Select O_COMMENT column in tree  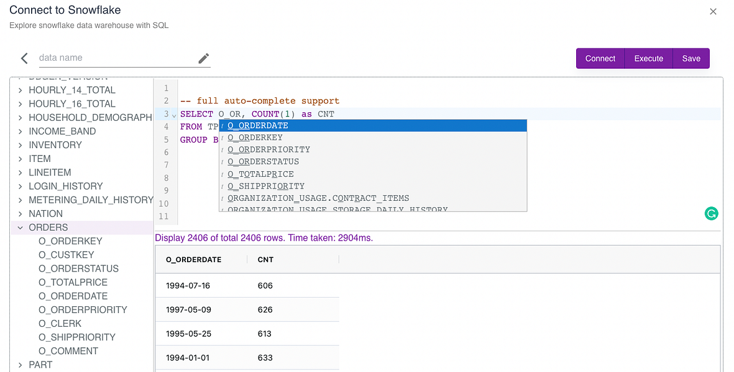click(x=68, y=351)
